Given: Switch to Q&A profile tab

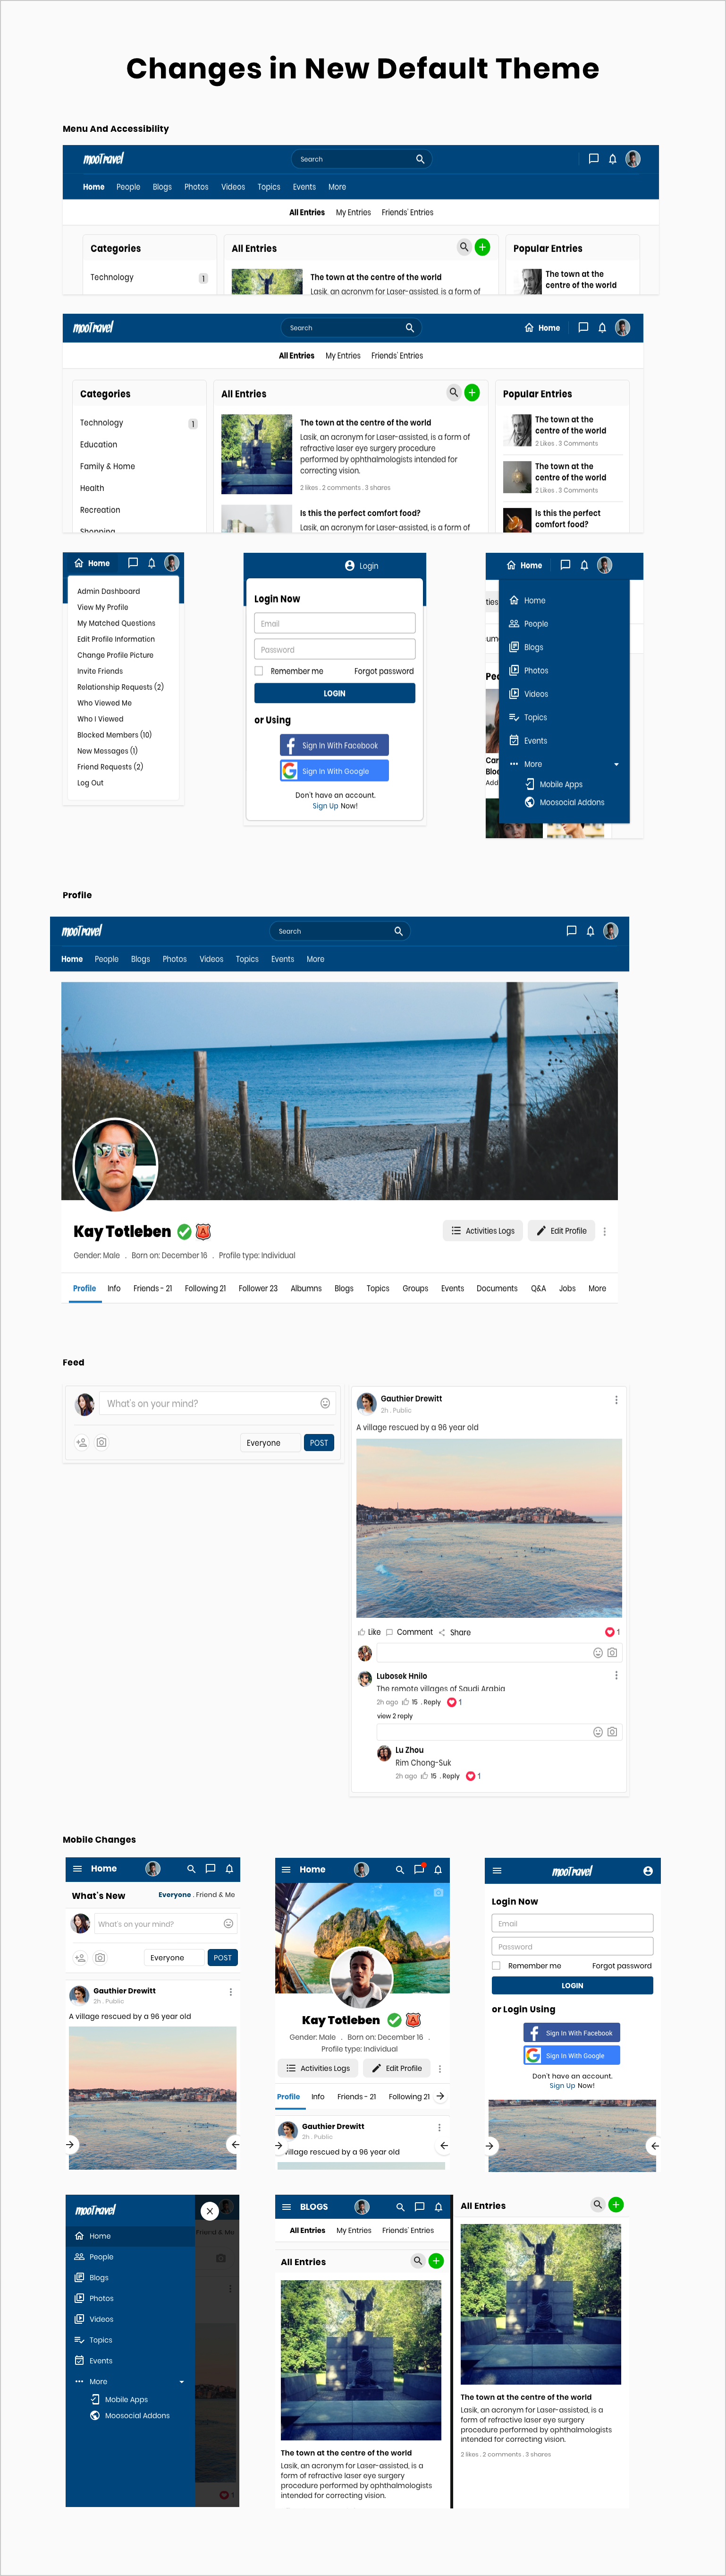Looking at the screenshot, I should [x=538, y=1289].
